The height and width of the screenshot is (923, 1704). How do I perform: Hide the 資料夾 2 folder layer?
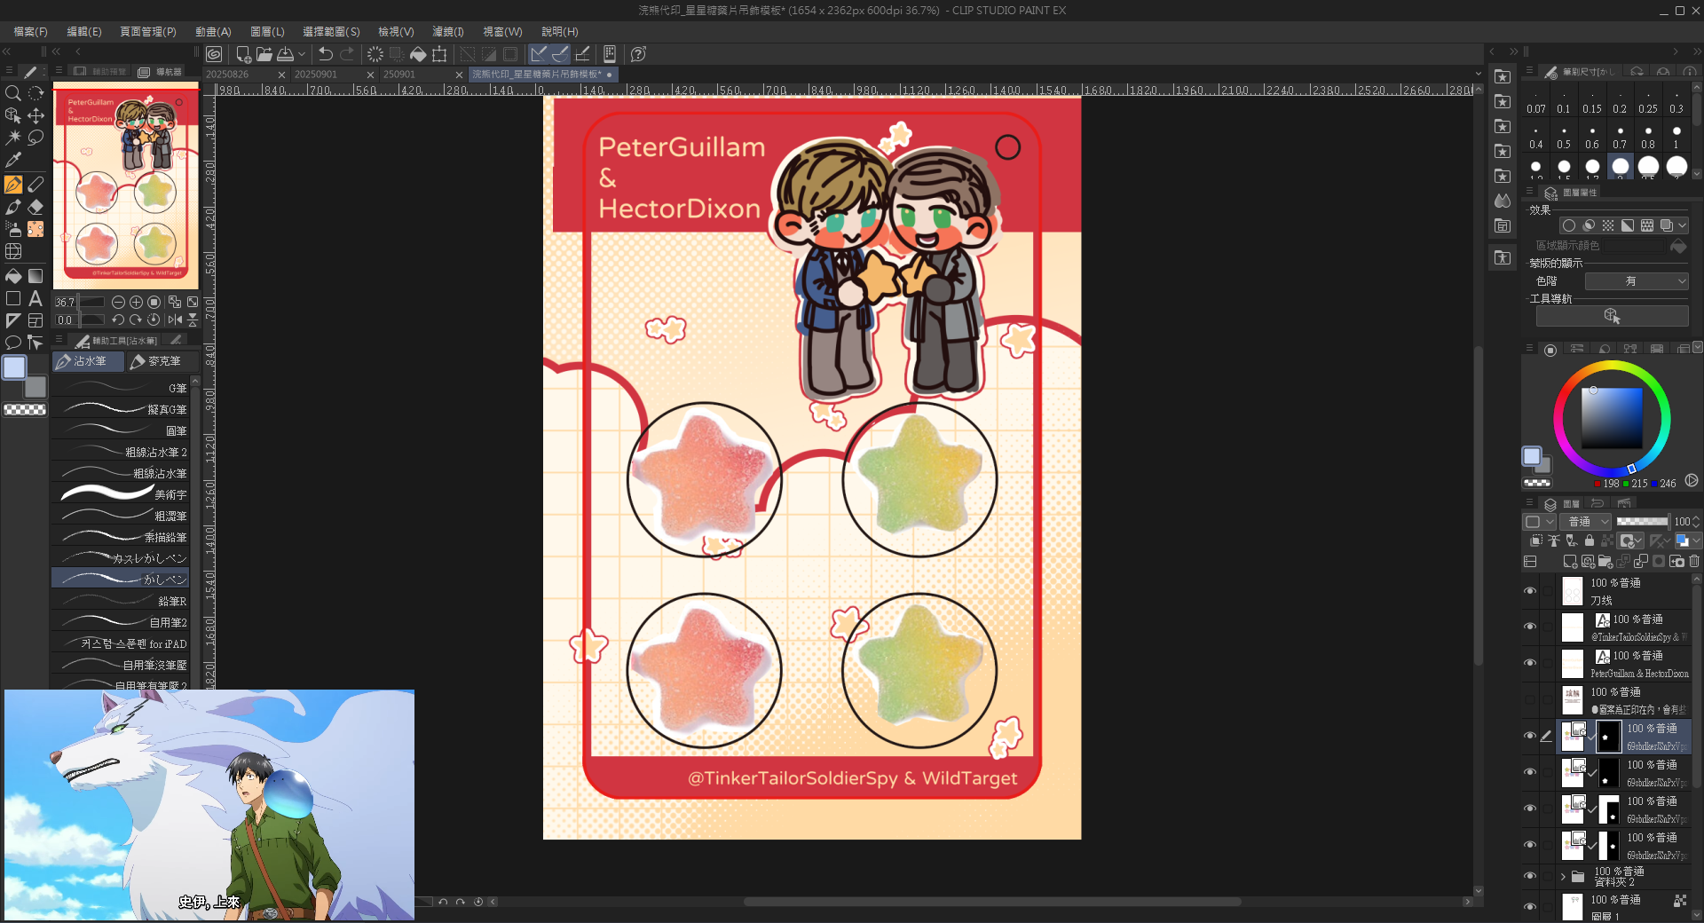click(1530, 876)
